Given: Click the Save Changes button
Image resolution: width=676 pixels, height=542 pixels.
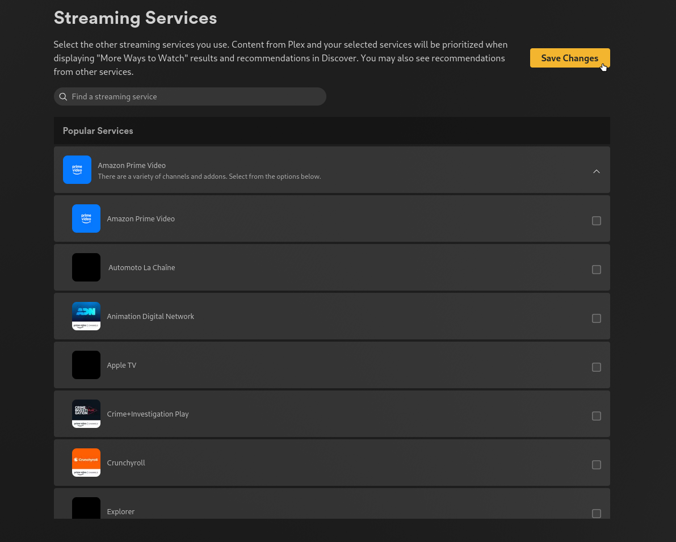Looking at the screenshot, I should (x=569, y=58).
